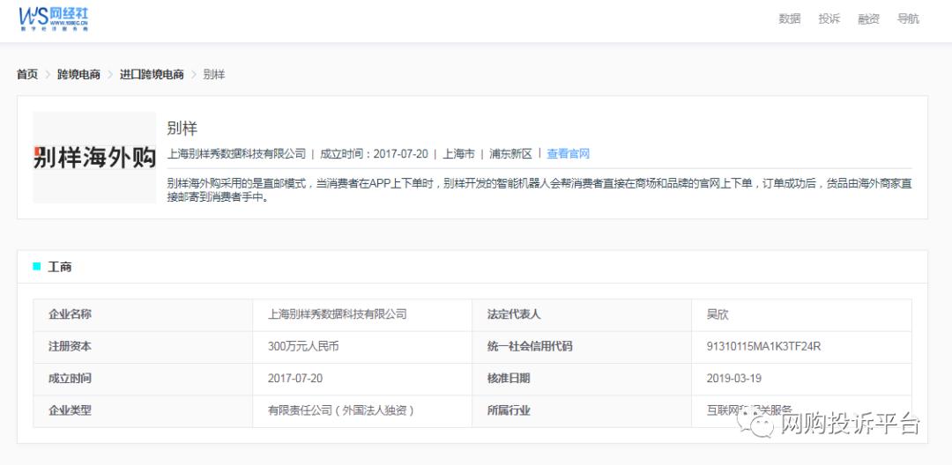Select the 2019-03-19 value

pyautogui.click(x=734, y=379)
